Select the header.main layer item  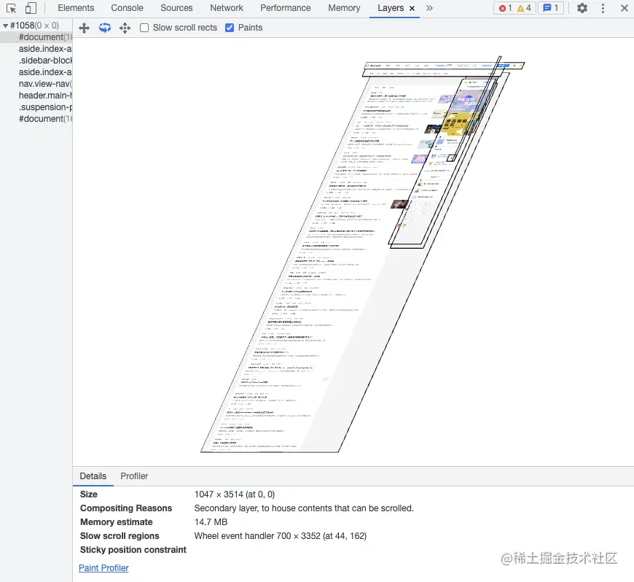pyautogui.click(x=45, y=96)
